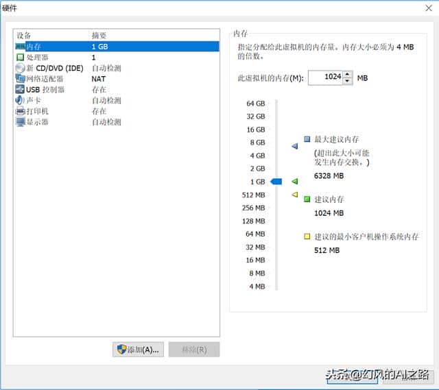439x390 pixels.
Task: Click the blue maximum recommended memory marker
Action: (294, 146)
